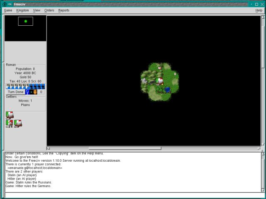Click the mountain tile on the map
The width and height of the screenshot is (266, 199).
[145, 81]
